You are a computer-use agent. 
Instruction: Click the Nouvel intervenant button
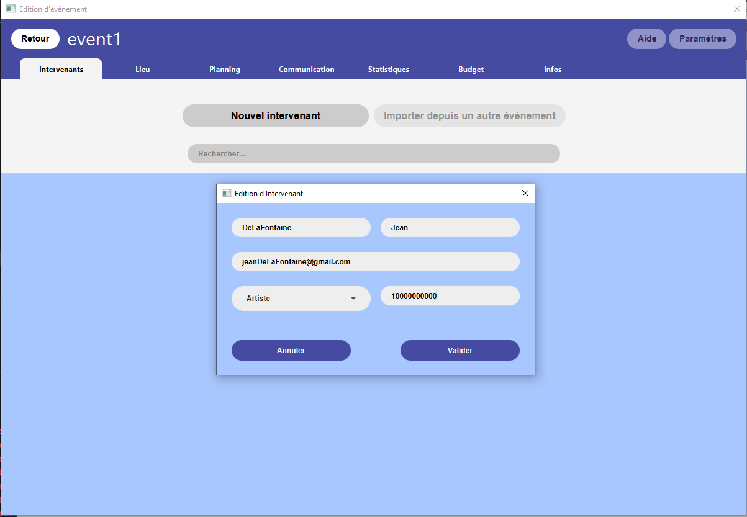[x=276, y=115]
